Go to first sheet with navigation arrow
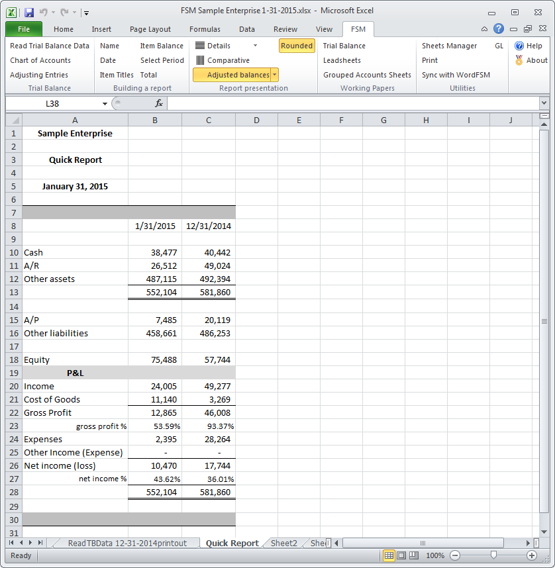 coord(12,543)
